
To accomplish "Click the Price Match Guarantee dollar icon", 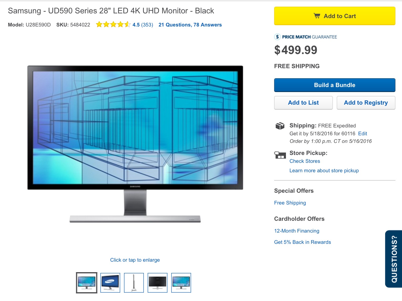I will [277, 37].
